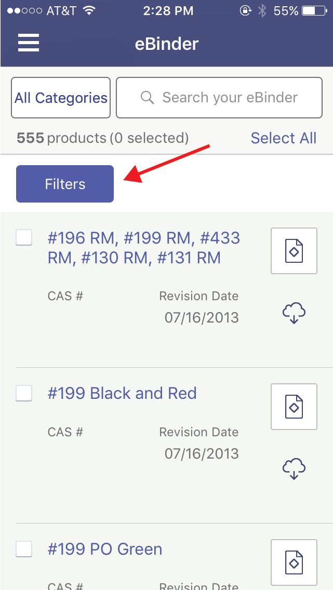Open the Filters panel

pyautogui.click(x=65, y=184)
